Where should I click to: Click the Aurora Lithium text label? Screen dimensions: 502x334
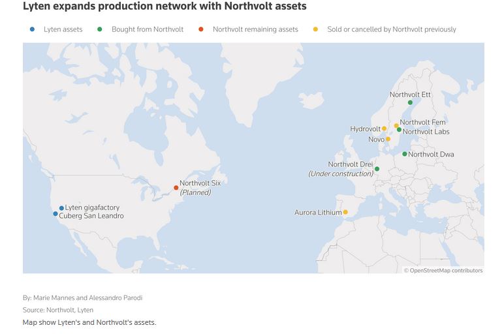318,213
